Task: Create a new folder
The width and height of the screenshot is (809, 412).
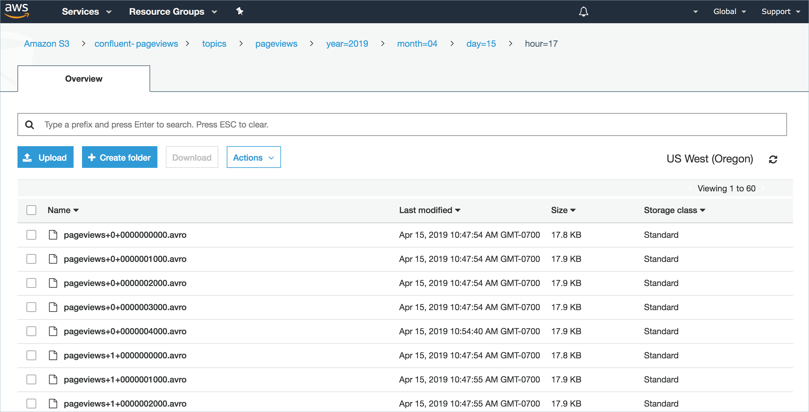Action: (x=119, y=157)
